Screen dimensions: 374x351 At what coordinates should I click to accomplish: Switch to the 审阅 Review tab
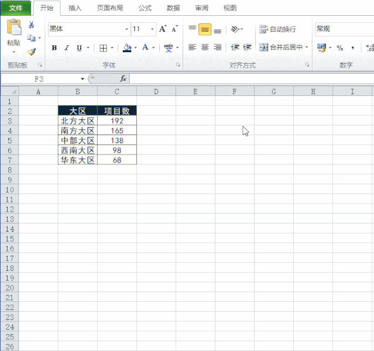tap(201, 8)
